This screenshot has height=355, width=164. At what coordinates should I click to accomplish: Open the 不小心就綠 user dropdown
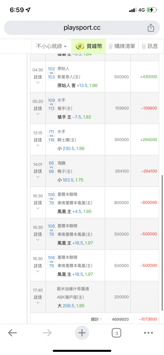coord(51,47)
